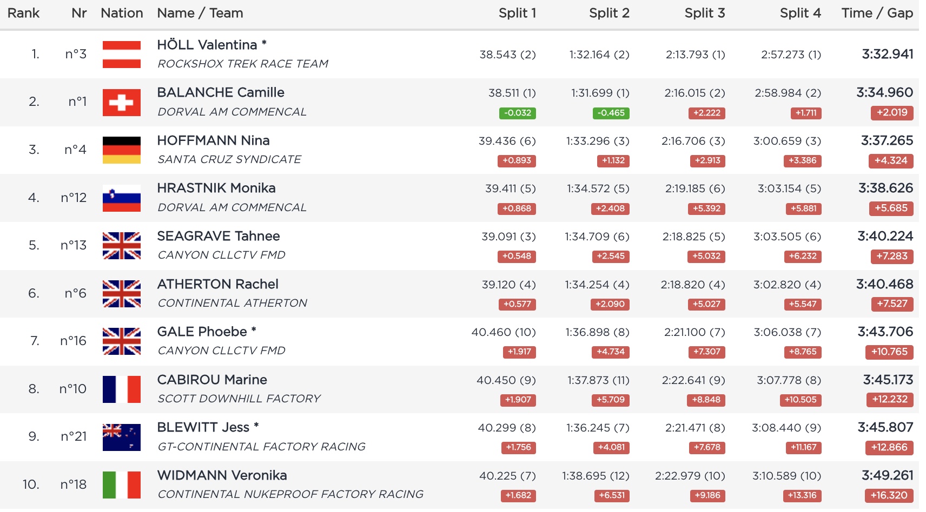Viewport: 926px width, 512px height.
Task: Select the Name / Team column header
Action: pos(200,13)
